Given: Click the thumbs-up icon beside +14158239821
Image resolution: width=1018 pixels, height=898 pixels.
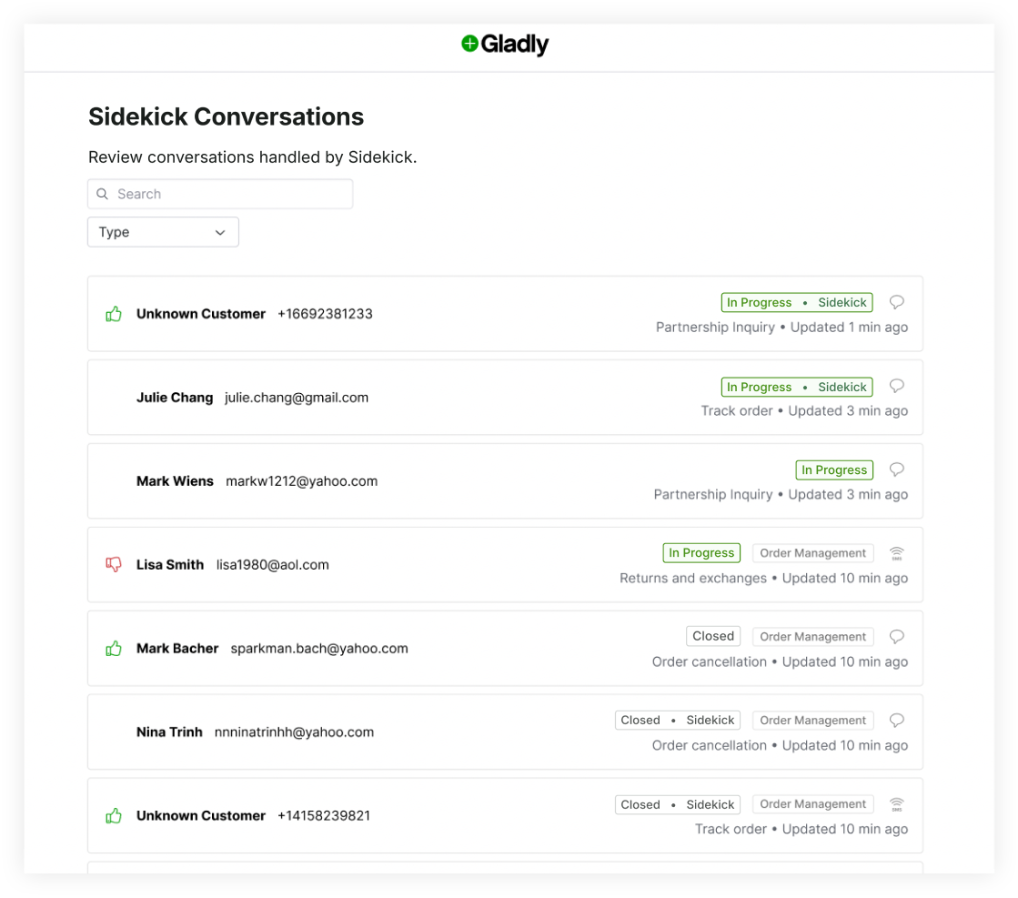Looking at the screenshot, I should coord(114,815).
